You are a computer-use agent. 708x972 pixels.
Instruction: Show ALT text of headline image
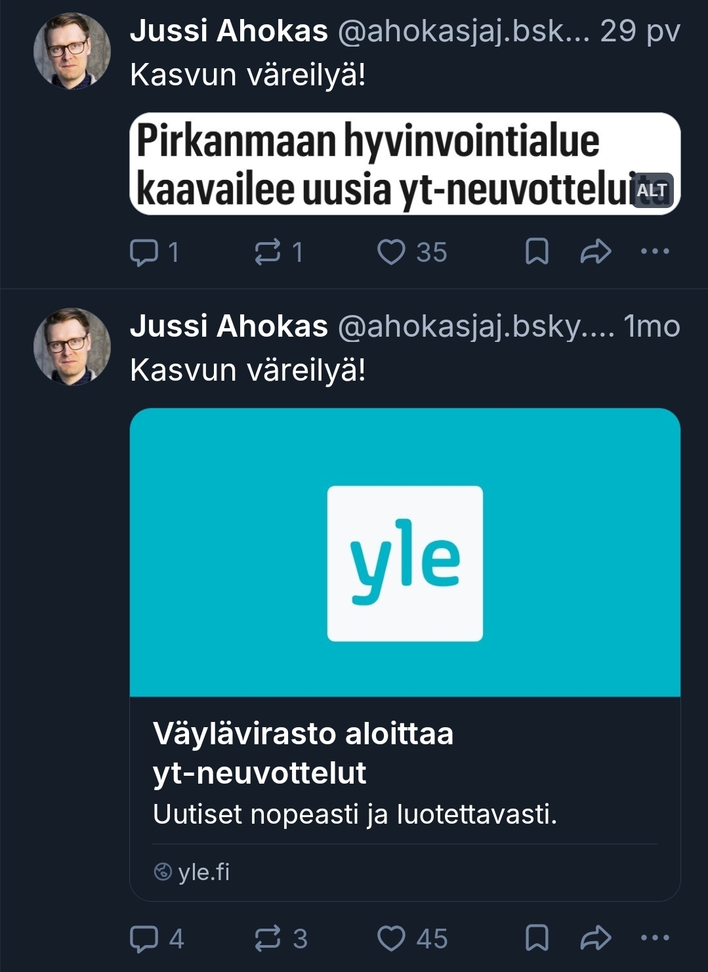(x=652, y=190)
